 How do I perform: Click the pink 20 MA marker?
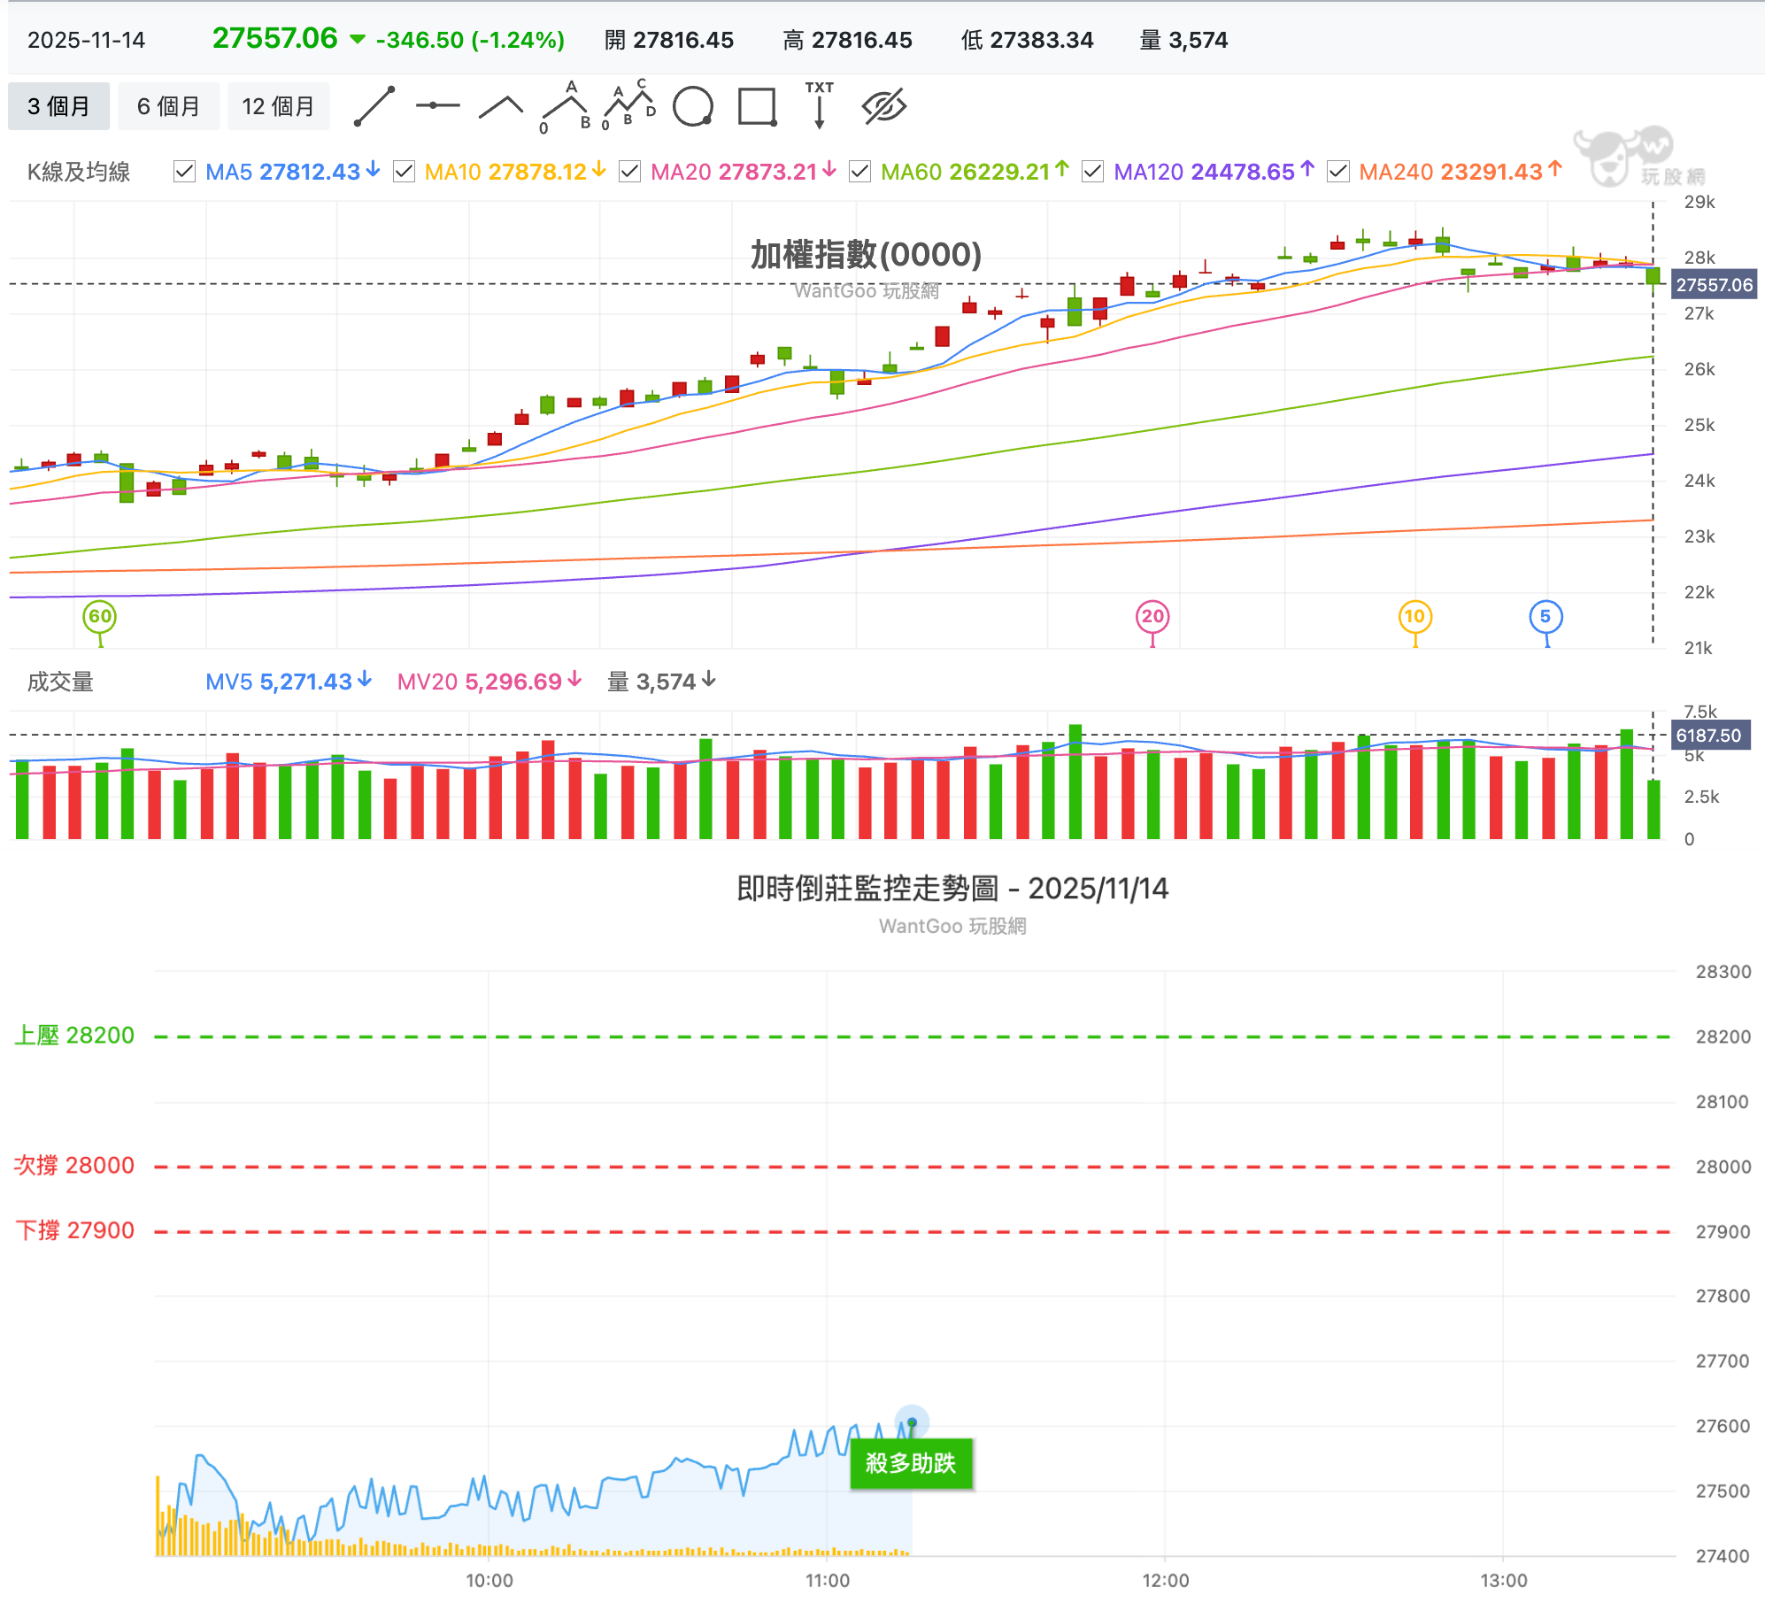pyautogui.click(x=1152, y=617)
